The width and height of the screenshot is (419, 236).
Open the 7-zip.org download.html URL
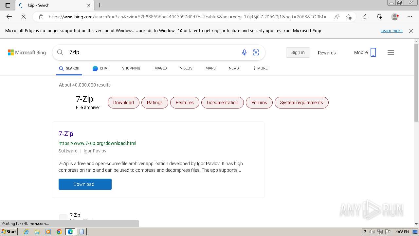coord(97,143)
